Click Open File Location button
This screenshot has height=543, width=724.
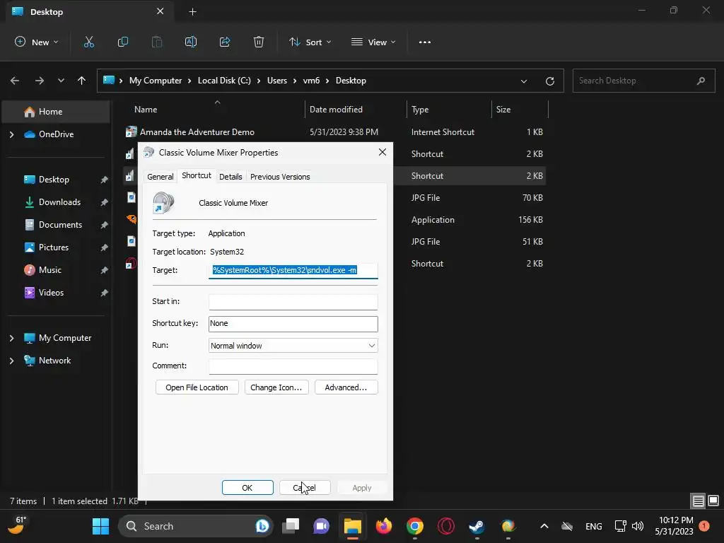[x=197, y=387]
